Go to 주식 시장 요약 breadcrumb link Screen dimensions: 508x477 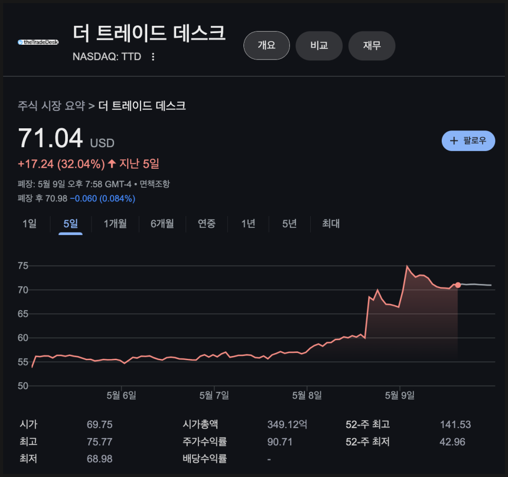(x=51, y=106)
